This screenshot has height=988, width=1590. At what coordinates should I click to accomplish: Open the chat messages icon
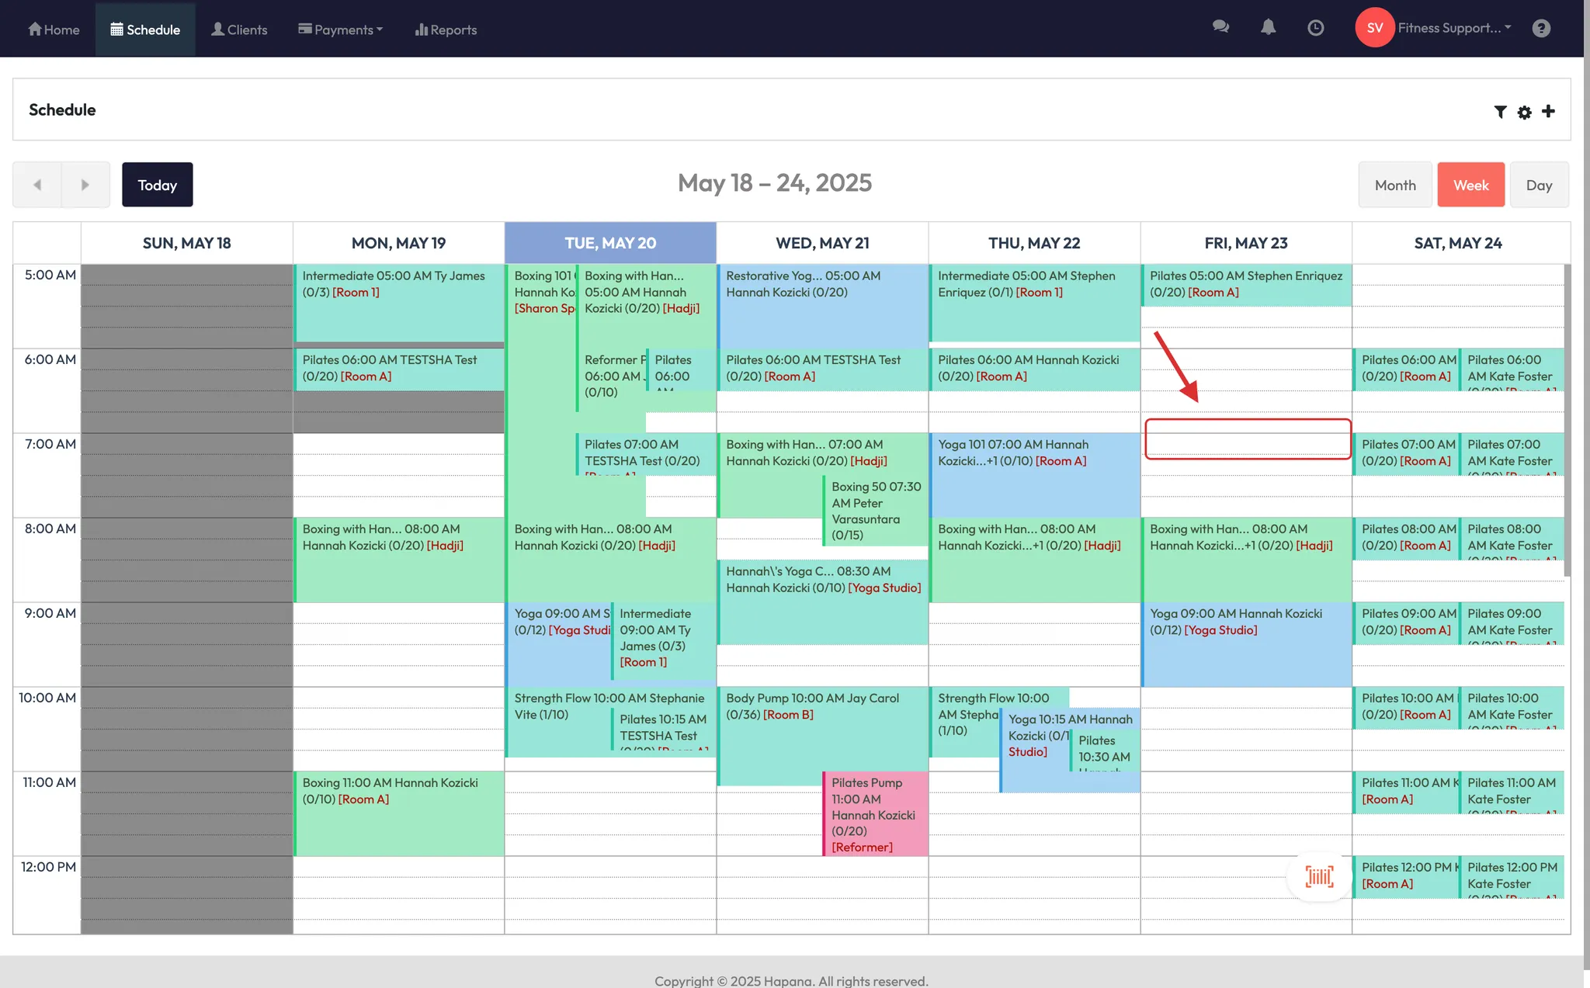[1220, 28]
